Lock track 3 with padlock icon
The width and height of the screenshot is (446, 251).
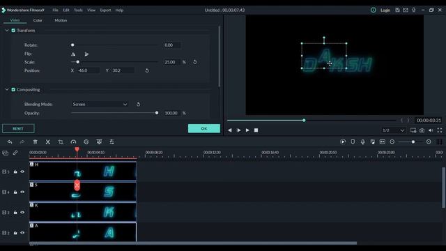pos(15,212)
